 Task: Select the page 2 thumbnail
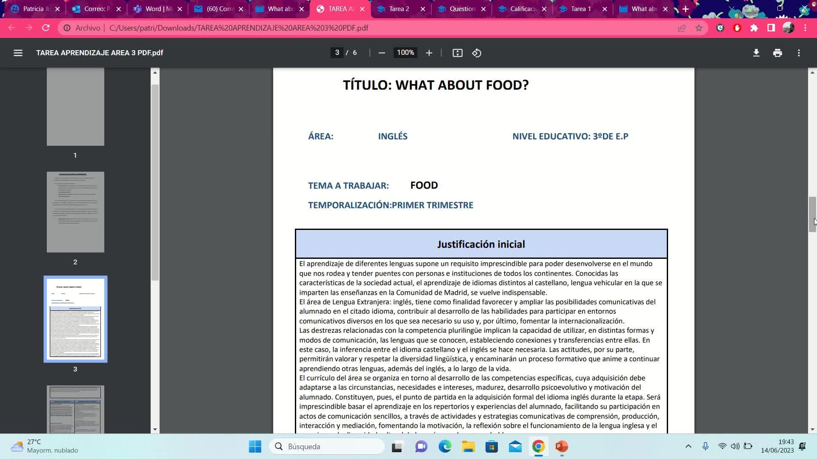75,212
